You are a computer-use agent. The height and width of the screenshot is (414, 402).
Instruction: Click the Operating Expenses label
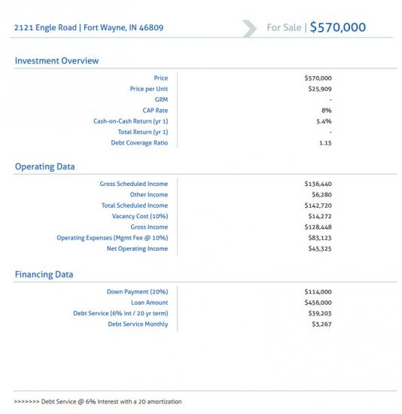pos(112,238)
